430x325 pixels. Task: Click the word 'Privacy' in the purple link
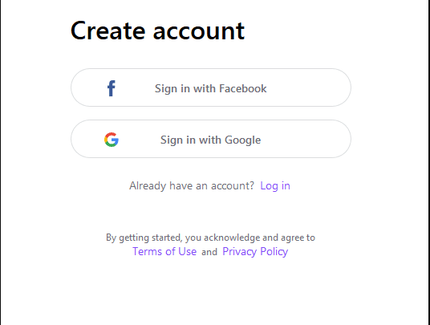[239, 251]
